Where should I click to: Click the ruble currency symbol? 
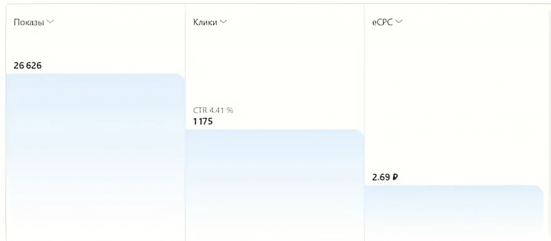[x=395, y=177]
